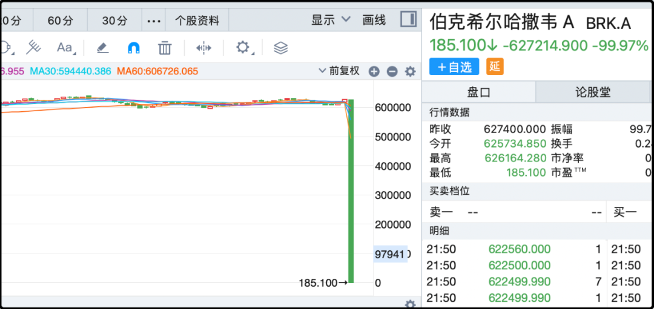Click the 97941 price marker on axis
654x309 pixels.
pyautogui.click(x=390, y=254)
